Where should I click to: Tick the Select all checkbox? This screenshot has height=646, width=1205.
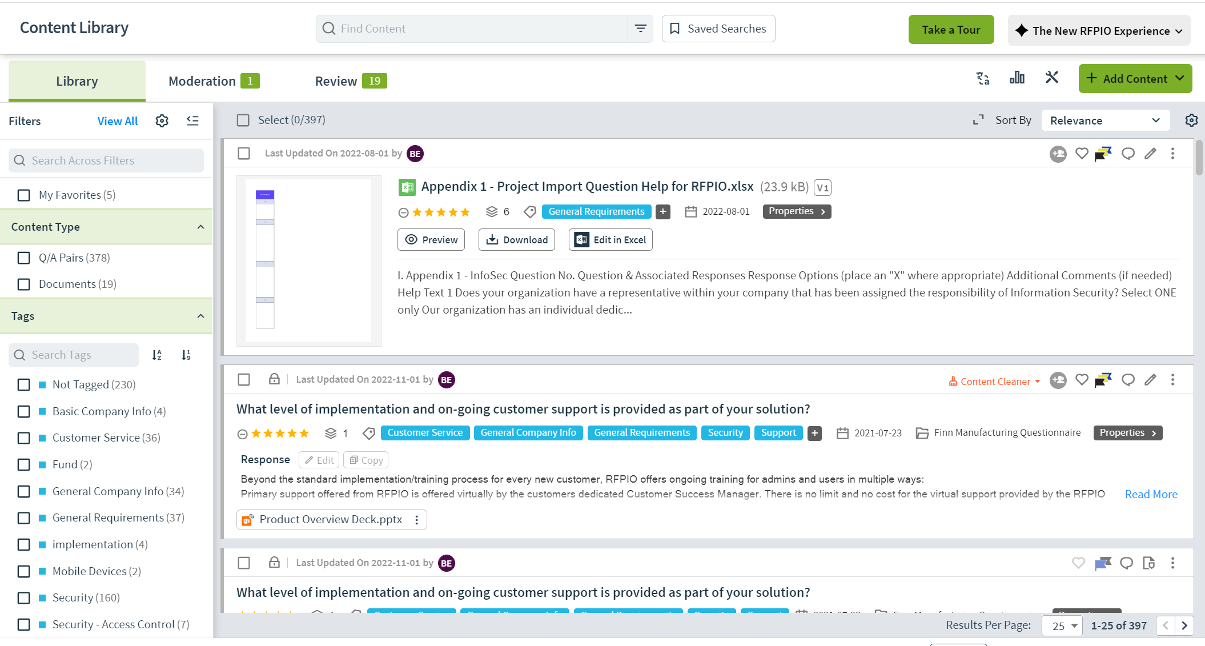(x=243, y=121)
